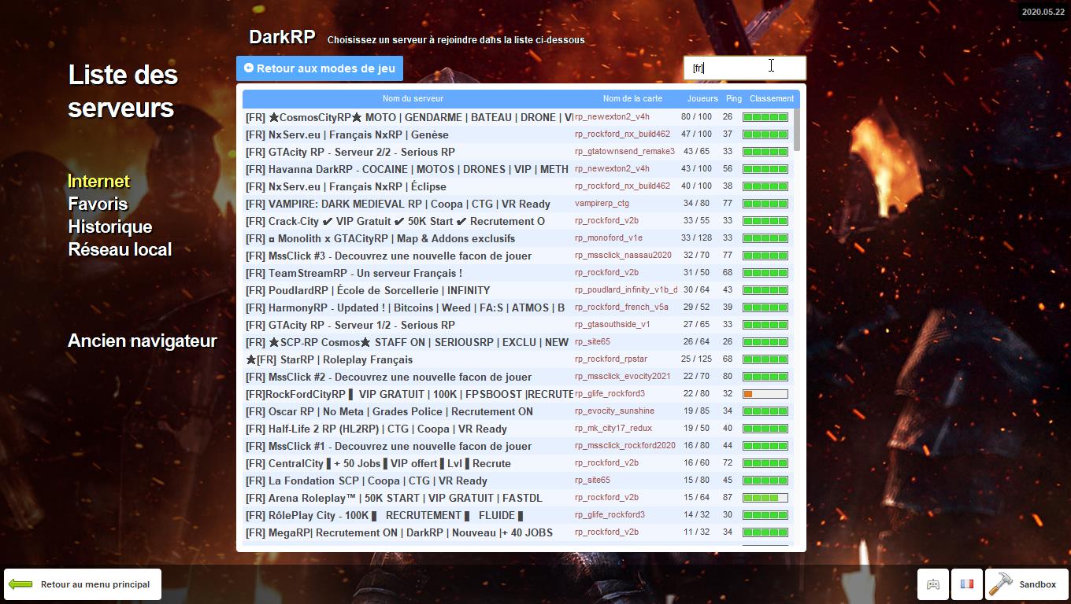
Task: Open the gamepad icon button
Action: 932,584
